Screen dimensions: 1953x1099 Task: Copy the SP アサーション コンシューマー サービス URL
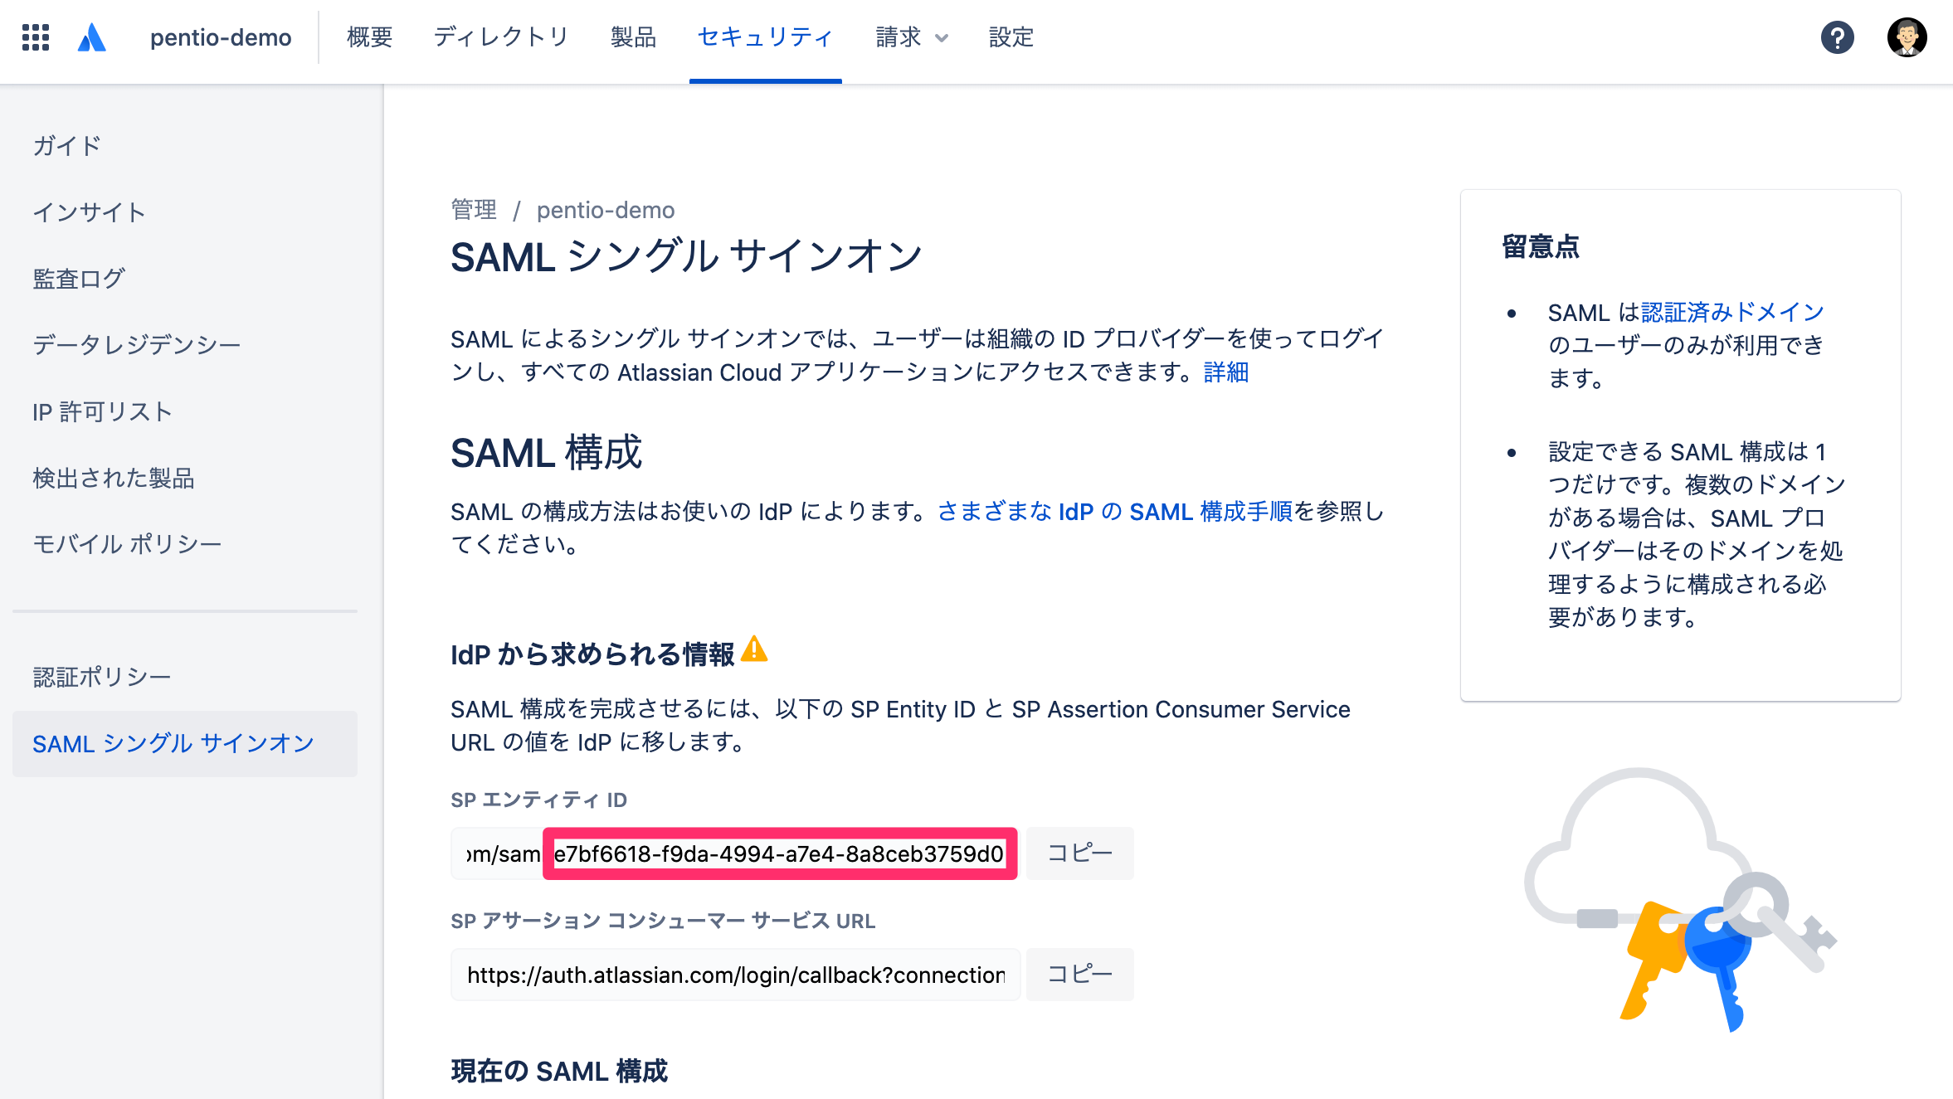(x=1080, y=975)
